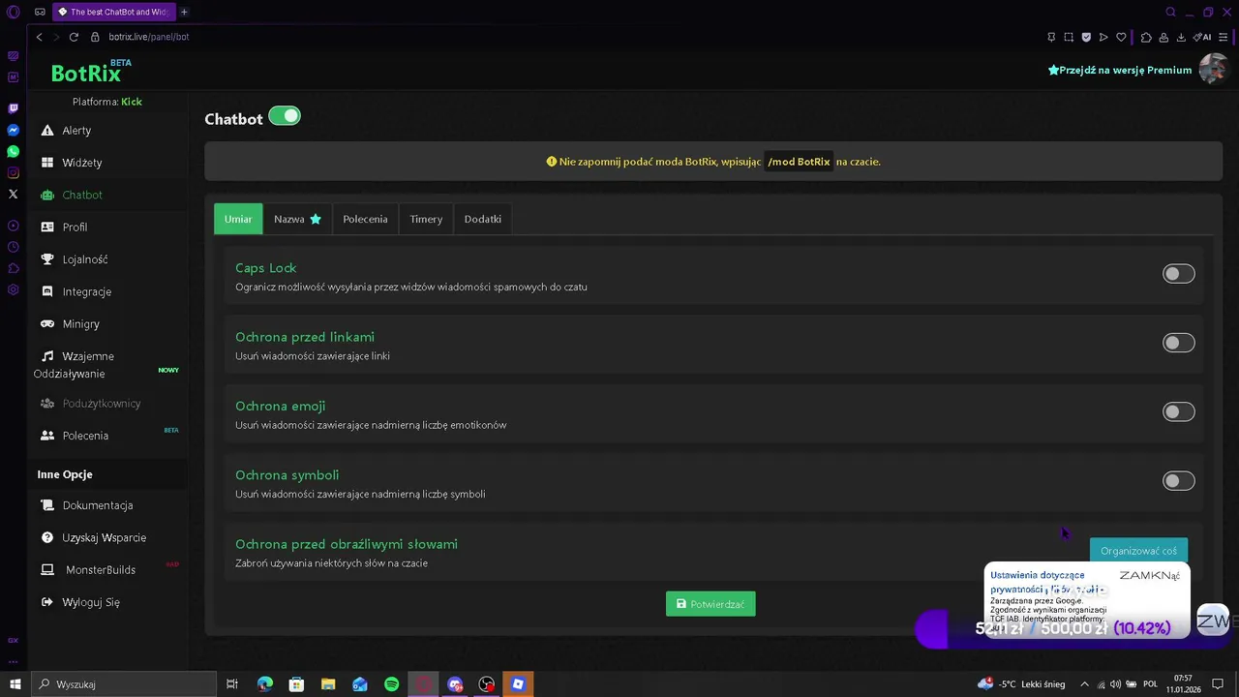This screenshot has width=1239, height=697.
Task: Open the ad blocker shield icon
Action: pos(1086,37)
